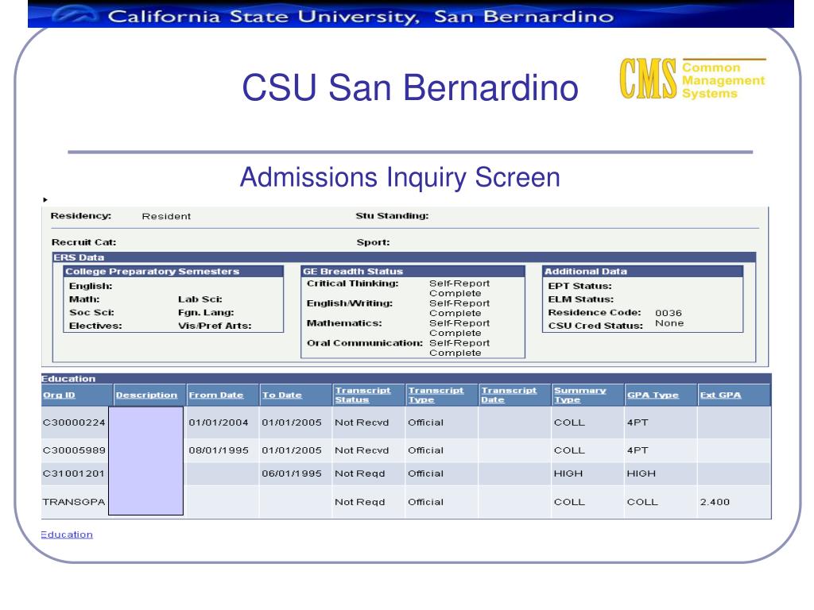This screenshot has height=610, width=814.
Task: Click the CSU Cred Status value None
Action: coord(669,323)
